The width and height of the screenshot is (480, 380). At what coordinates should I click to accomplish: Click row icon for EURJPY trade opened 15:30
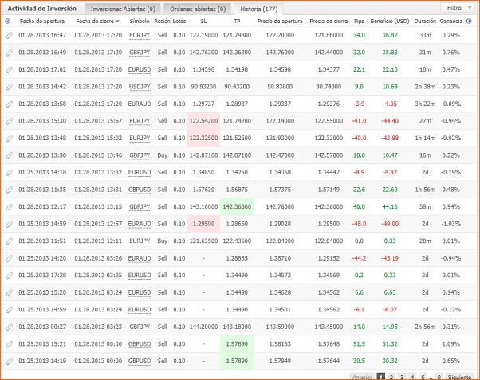click(x=10, y=121)
